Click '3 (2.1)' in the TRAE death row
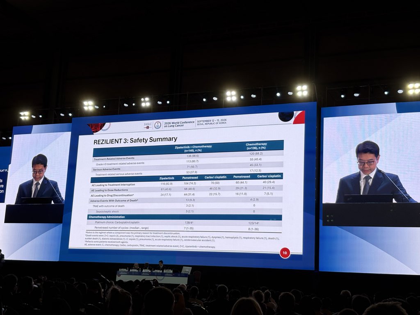Viewport: 420px width, 315px height. click(189, 206)
